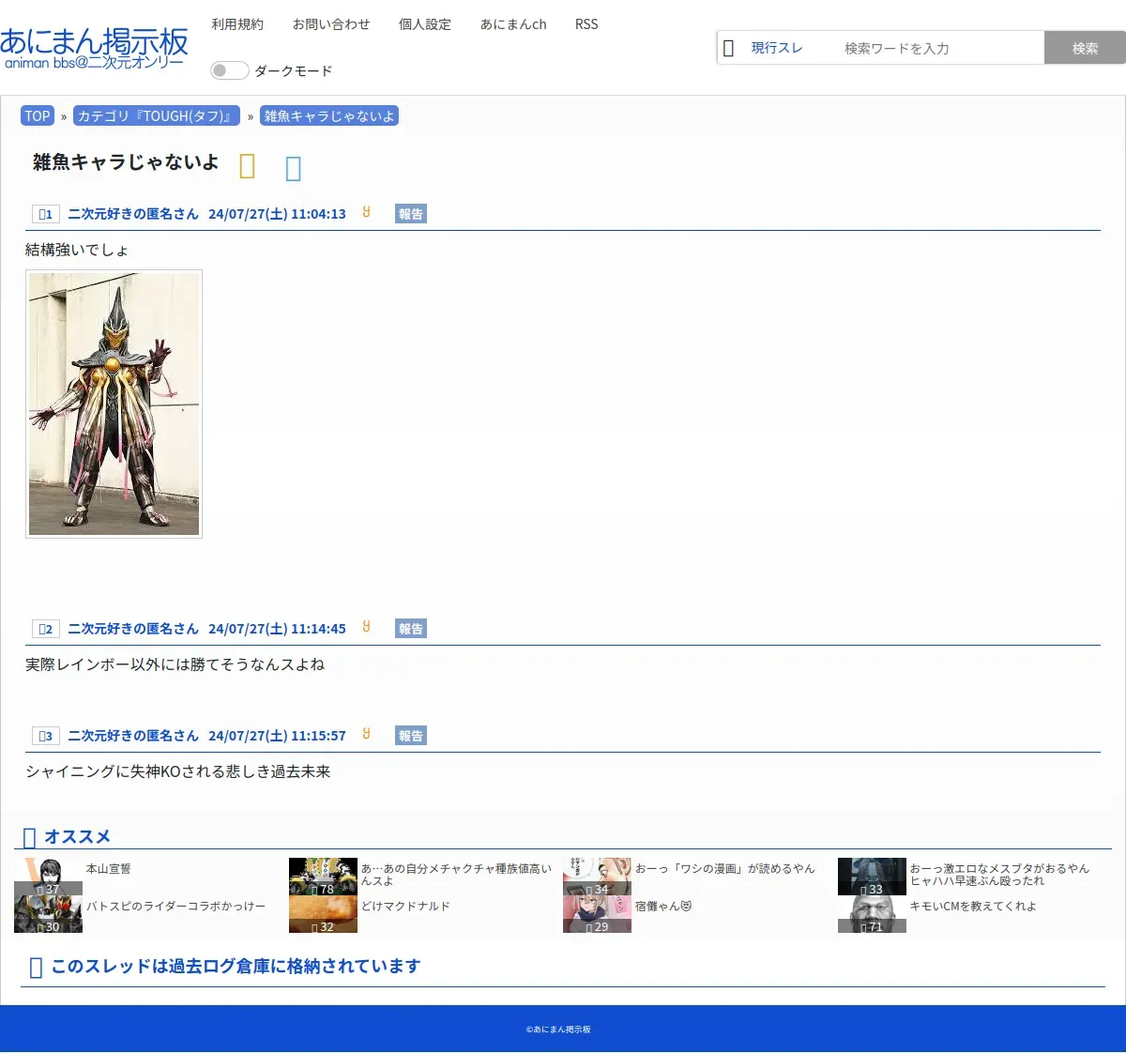
Task: Click the yellow icon beside the thread title
Action: point(248,166)
